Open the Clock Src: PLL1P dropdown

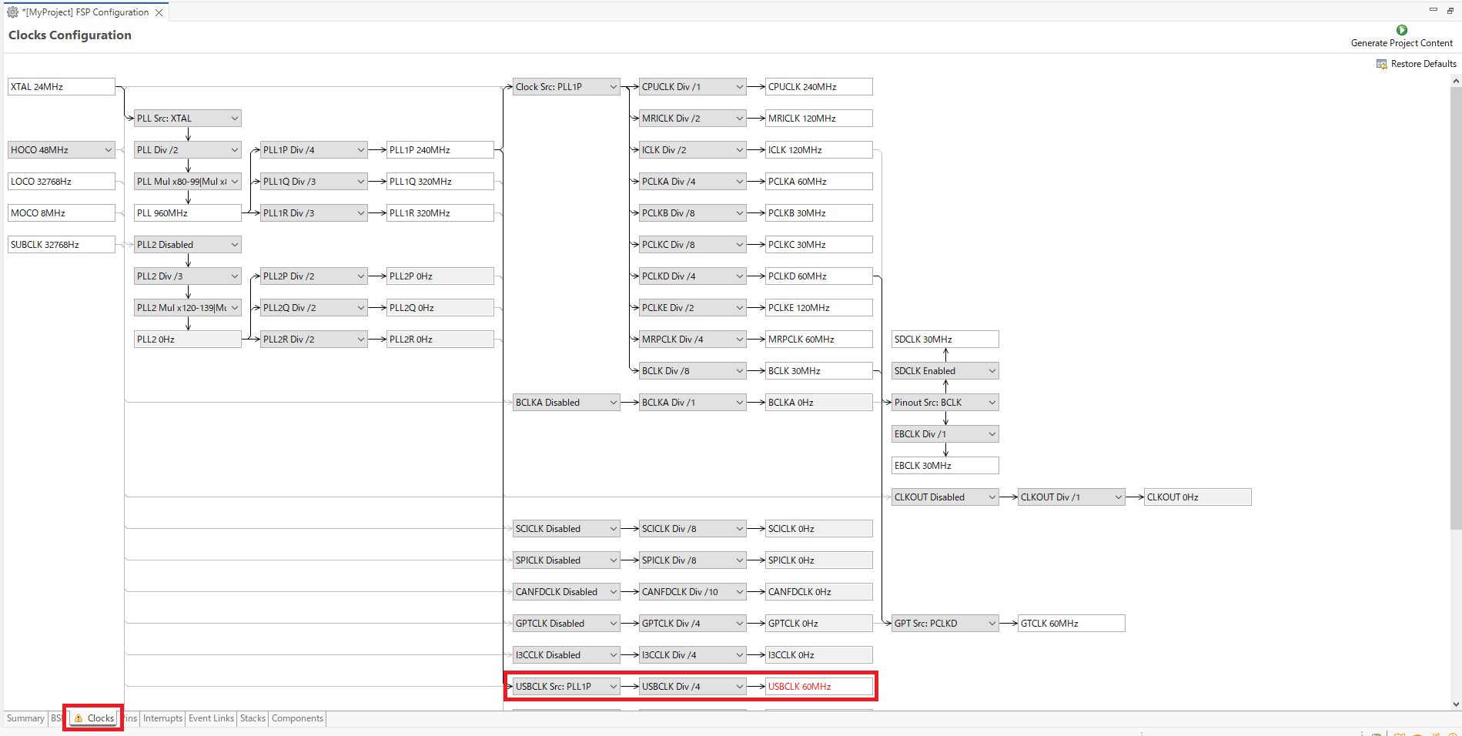click(567, 87)
